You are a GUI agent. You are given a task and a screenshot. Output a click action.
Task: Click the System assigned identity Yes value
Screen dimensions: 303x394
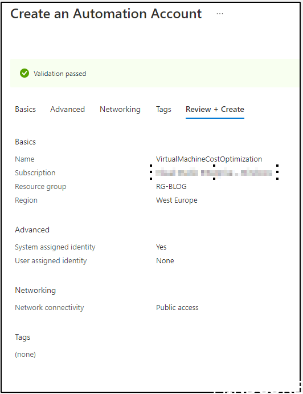click(161, 247)
